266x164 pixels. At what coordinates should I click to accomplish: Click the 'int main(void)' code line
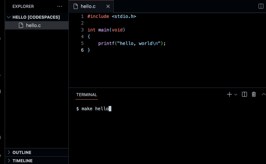(x=106, y=30)
